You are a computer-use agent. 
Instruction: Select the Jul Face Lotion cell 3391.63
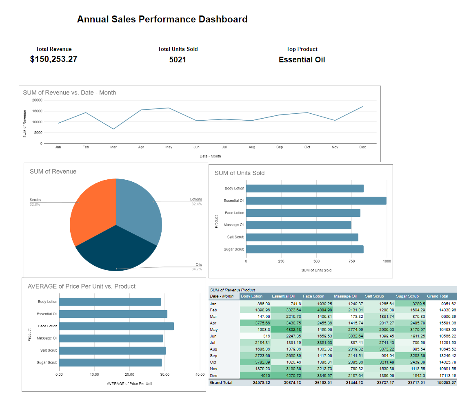pyautogui.click(x=317, y=342)
